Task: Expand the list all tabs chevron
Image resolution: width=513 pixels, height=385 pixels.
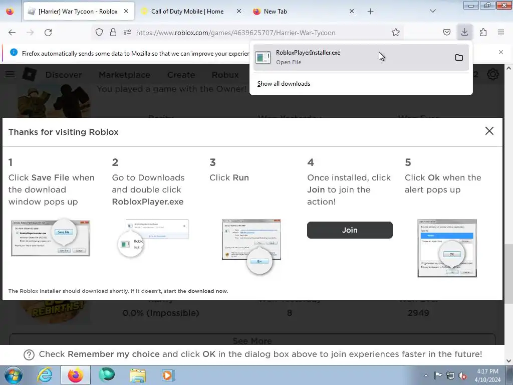Action: (432, 11)
